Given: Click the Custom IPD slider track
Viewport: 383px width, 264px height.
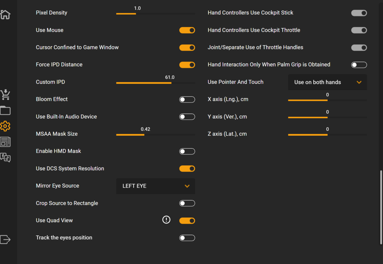Looking at the screenshot, I should coord(155,83).
